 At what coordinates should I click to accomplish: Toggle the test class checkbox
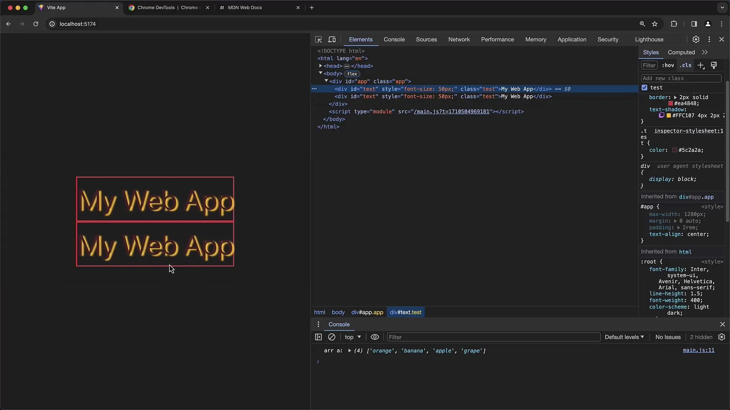(x=644, y=87)
